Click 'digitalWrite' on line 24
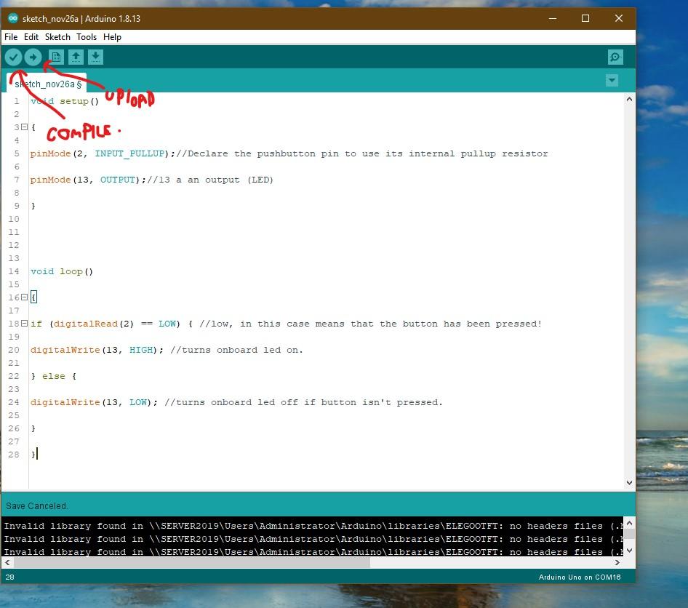The image size is (688, 608). tap(65, 402)
